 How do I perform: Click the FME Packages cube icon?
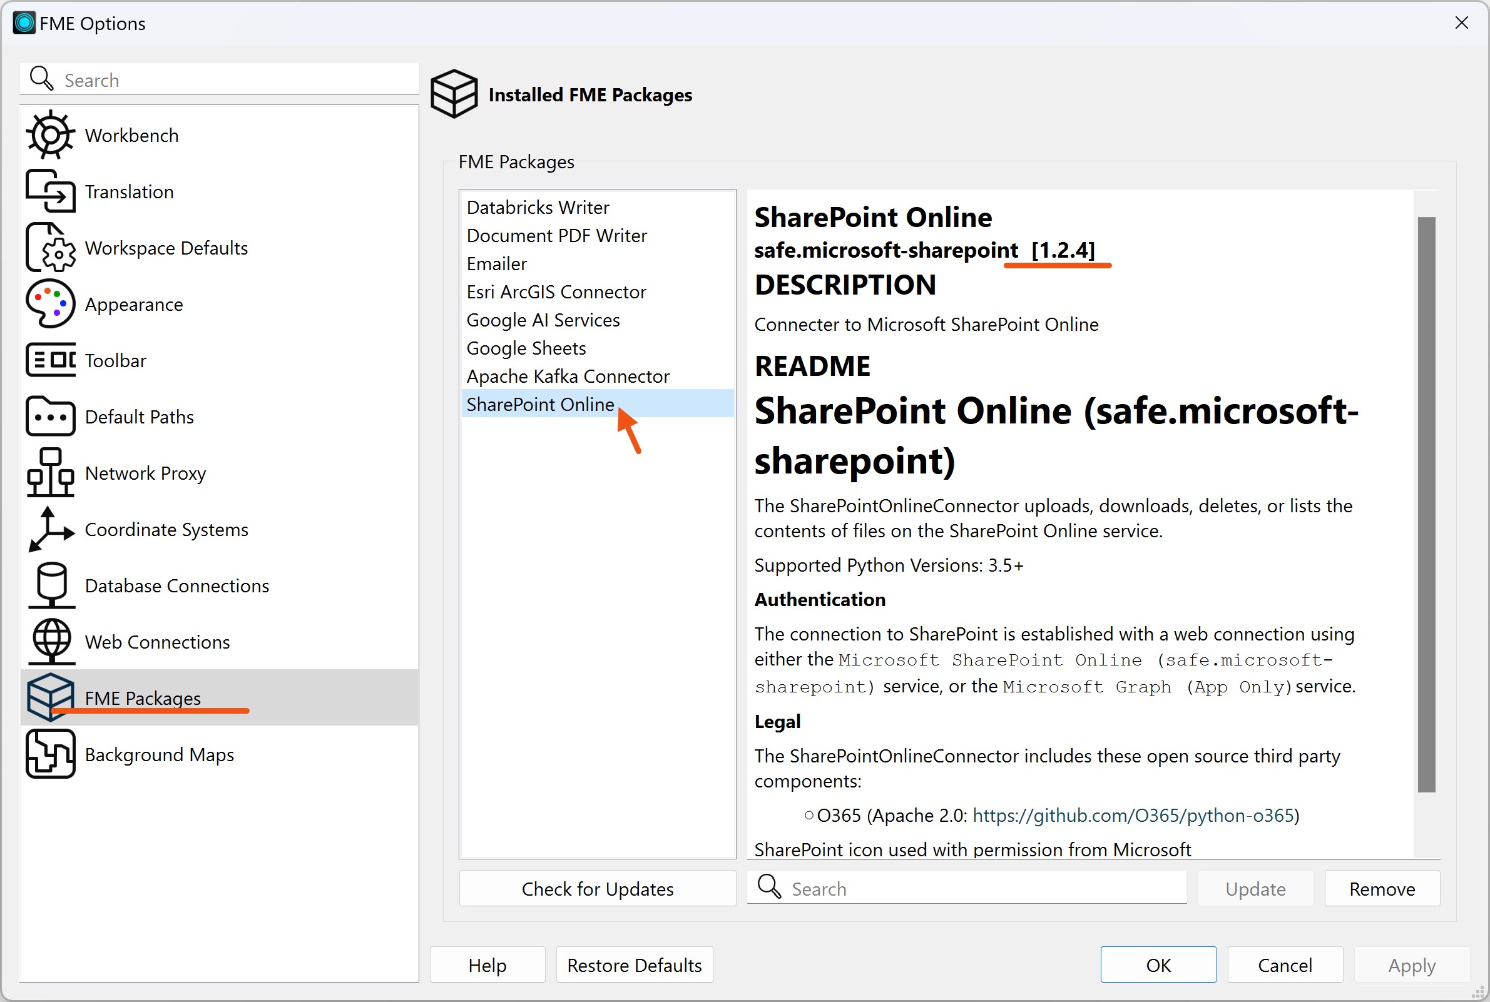51,697
